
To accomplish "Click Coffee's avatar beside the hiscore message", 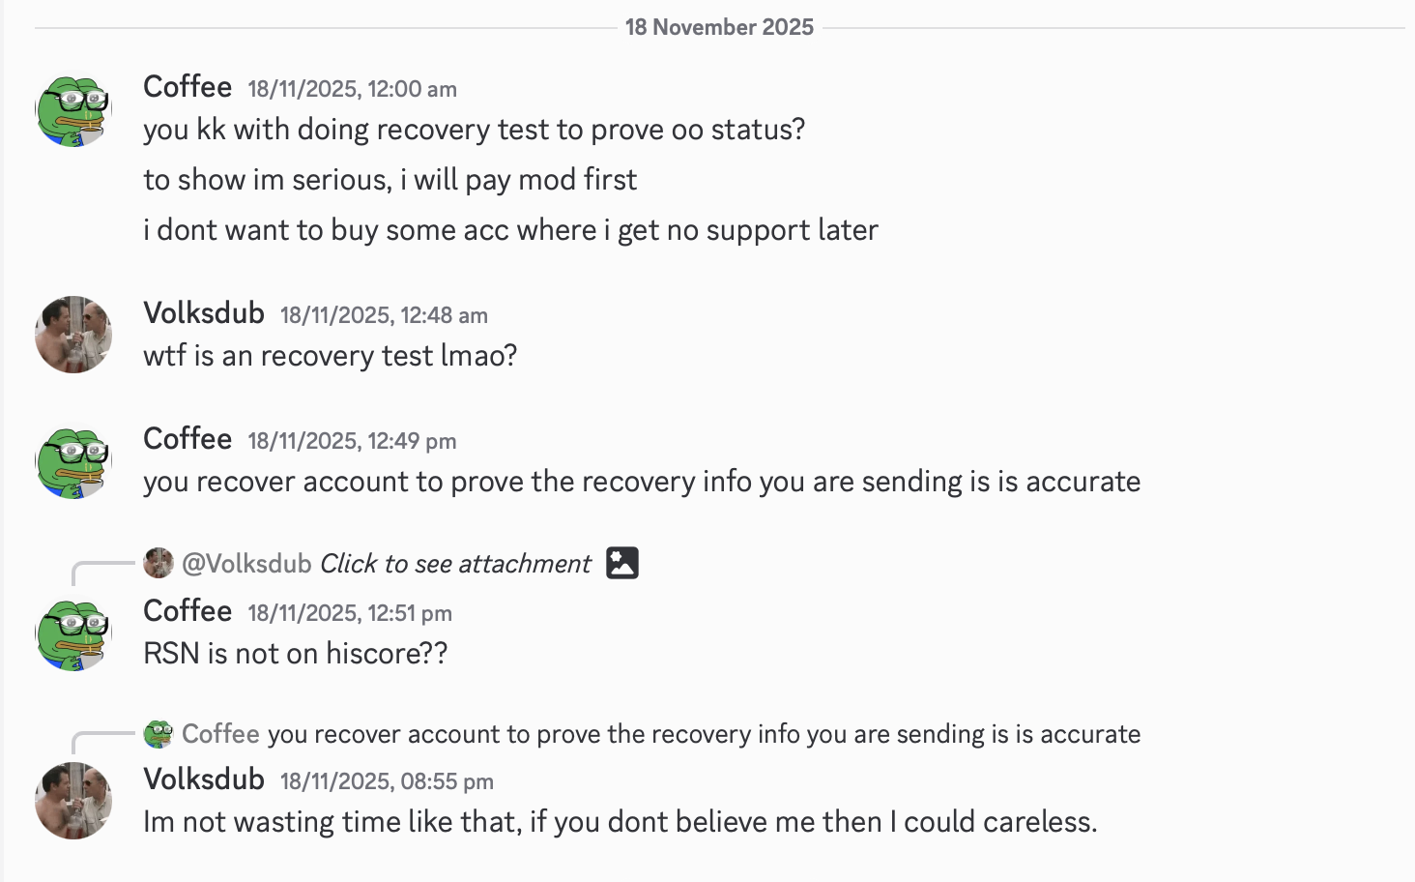I will (73, 632).
